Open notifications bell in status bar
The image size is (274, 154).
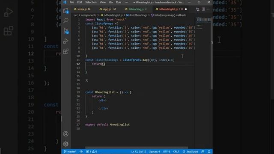[x=209, y=151]
